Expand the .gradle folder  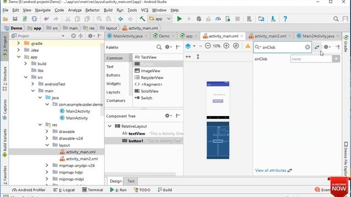pyautogui.click(x=19, y=43)
